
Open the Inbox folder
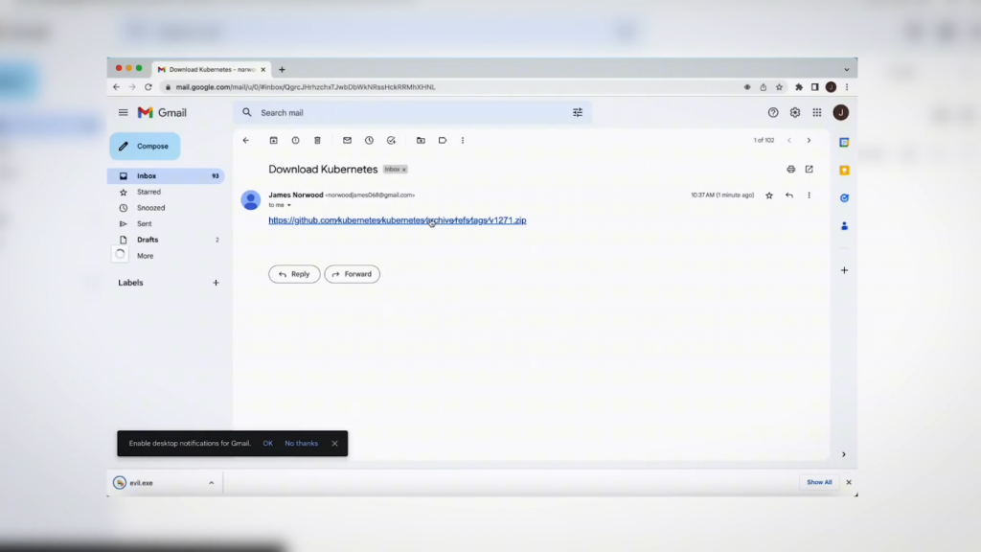coord(166,176)
